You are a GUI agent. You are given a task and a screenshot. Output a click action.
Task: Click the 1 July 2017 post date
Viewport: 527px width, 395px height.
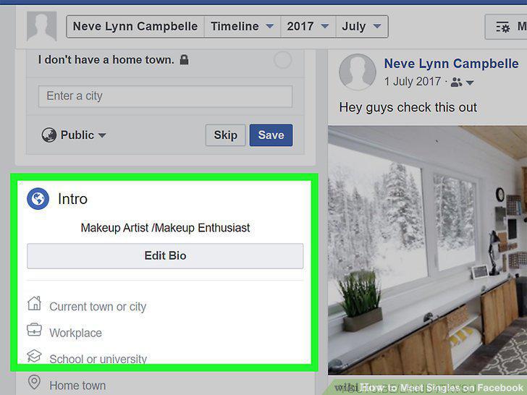coord(413,81)
